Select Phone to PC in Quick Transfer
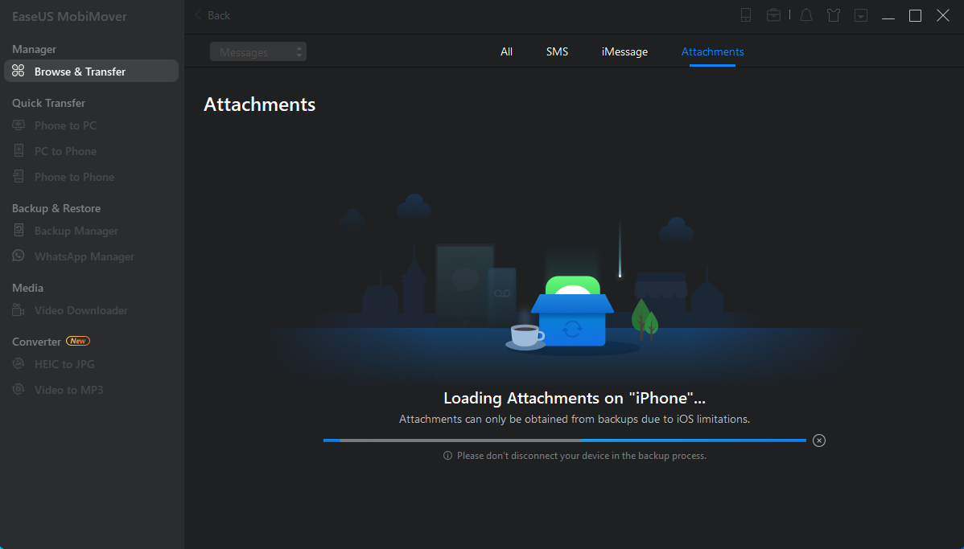 [65, 125]
